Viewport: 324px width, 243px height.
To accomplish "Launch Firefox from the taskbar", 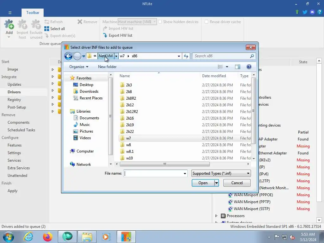I will click(47, 237).
